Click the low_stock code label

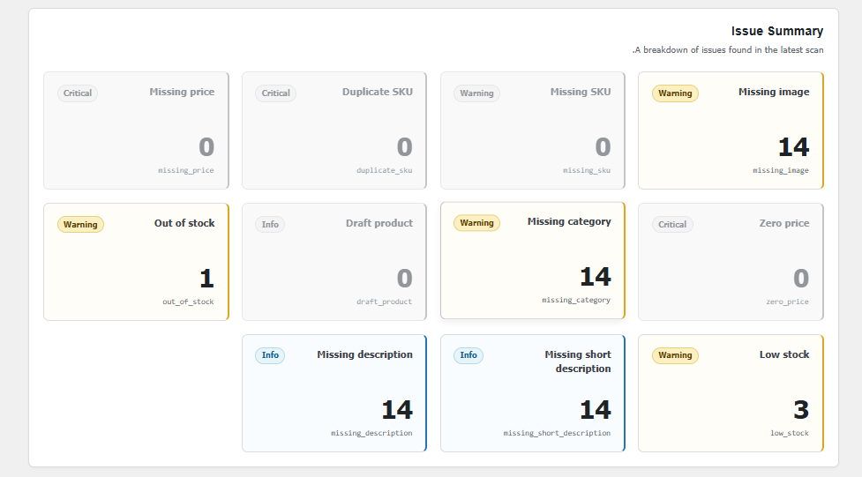pyautogui.click(x=790, y=433)
